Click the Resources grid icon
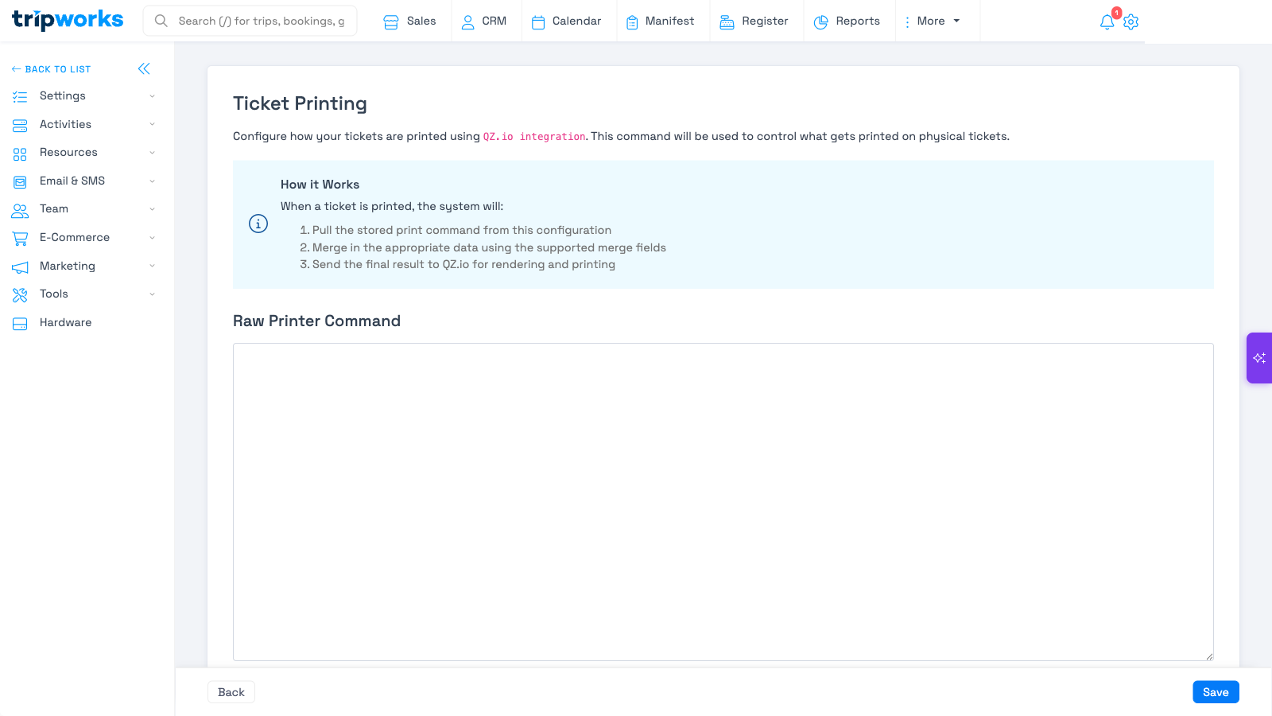1272x716 pixels. tap(20, 154)
